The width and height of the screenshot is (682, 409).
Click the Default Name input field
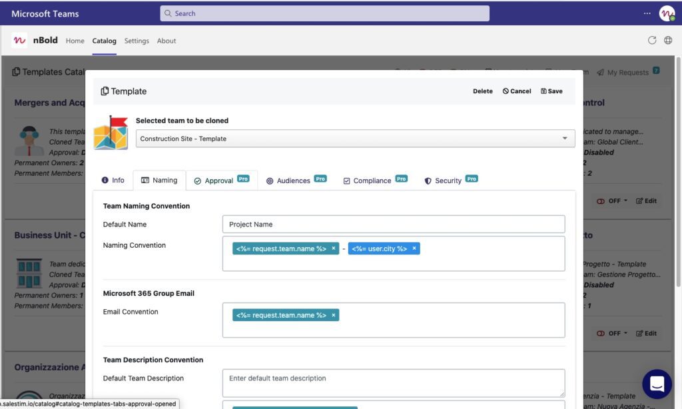click(394, 224)
